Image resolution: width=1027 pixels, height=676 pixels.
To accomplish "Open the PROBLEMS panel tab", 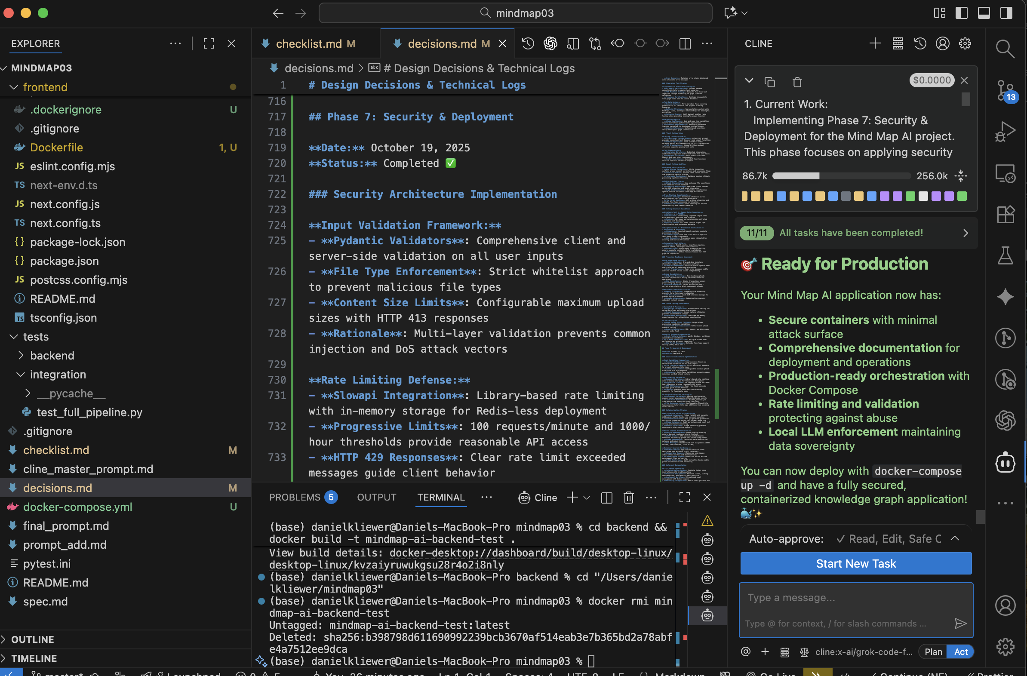I will (x=295, y=498).
